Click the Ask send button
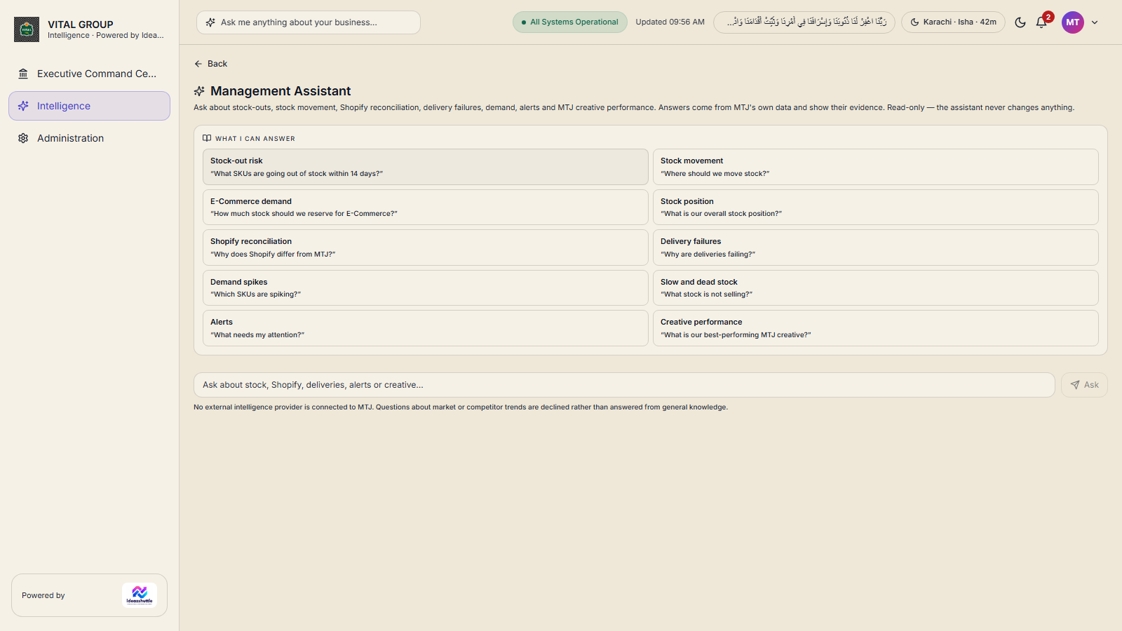This screenshot has height=631, width=1122. [x=1084, y=385]
